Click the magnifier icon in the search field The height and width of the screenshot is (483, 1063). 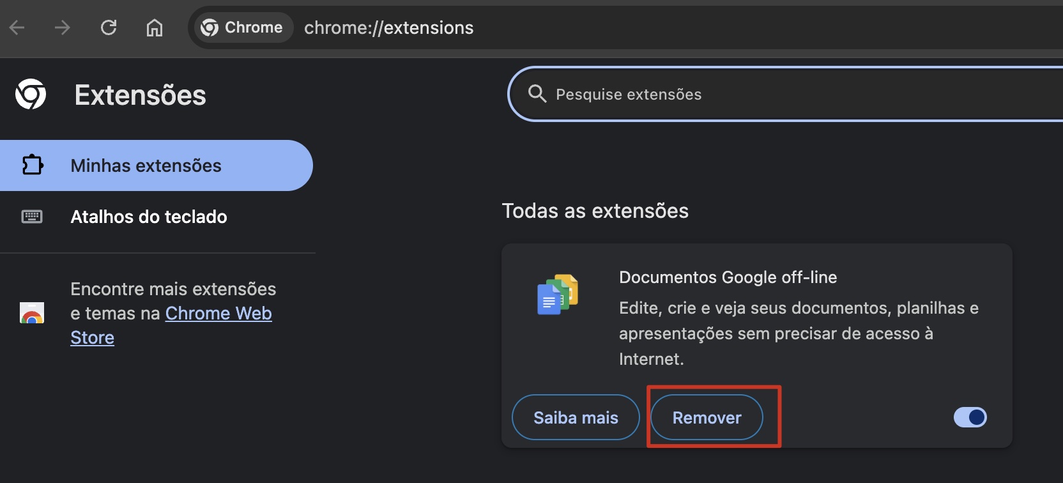537,94
